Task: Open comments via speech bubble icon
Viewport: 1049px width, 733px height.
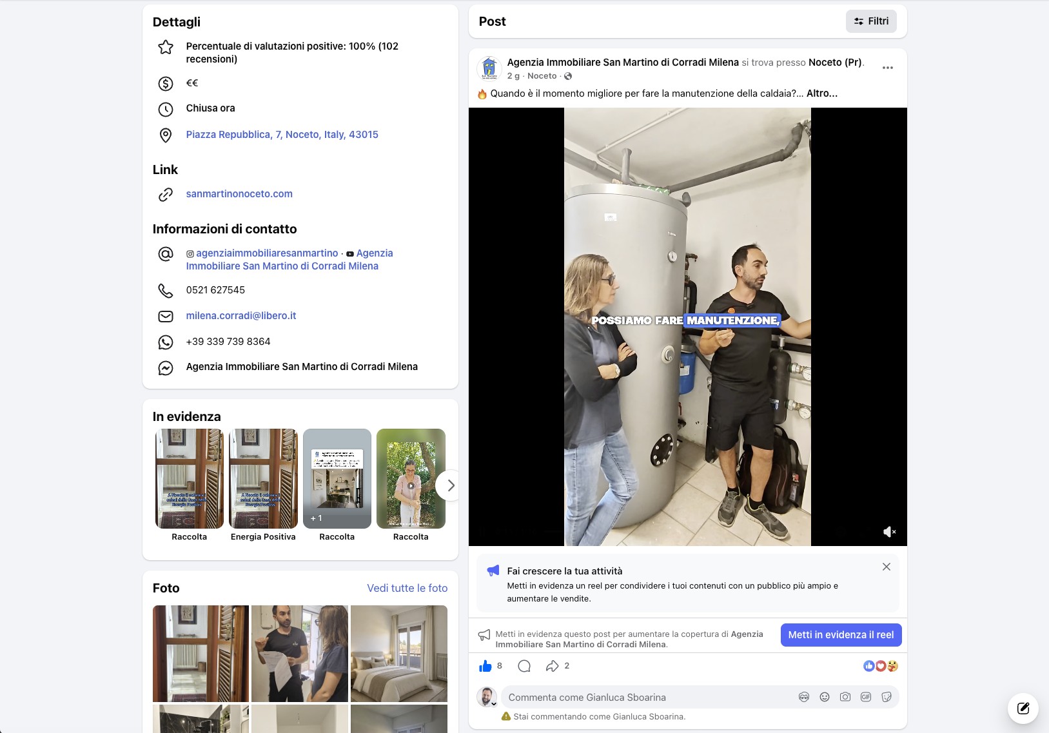Action: click(x=524, y=666)
